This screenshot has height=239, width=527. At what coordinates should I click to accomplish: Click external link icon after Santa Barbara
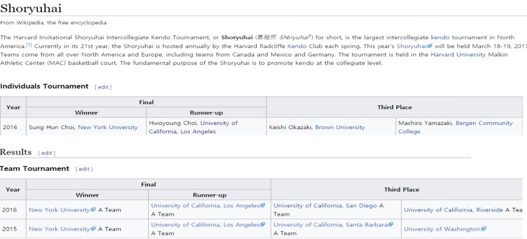(390, 224)
